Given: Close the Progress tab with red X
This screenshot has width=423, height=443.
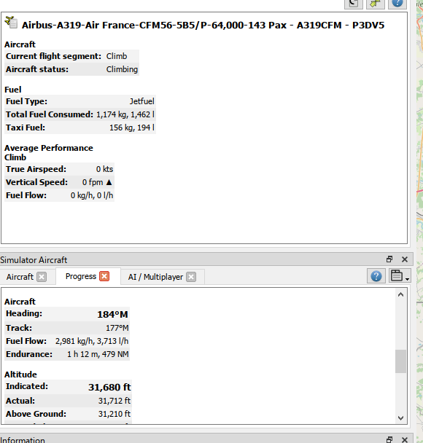Looking at the screenshot, I should [104, 276].
